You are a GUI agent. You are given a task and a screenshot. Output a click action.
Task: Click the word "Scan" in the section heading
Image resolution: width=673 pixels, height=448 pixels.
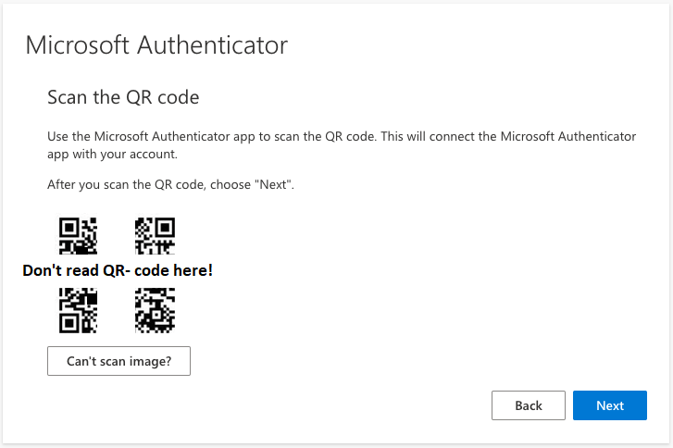click(67, 97)
